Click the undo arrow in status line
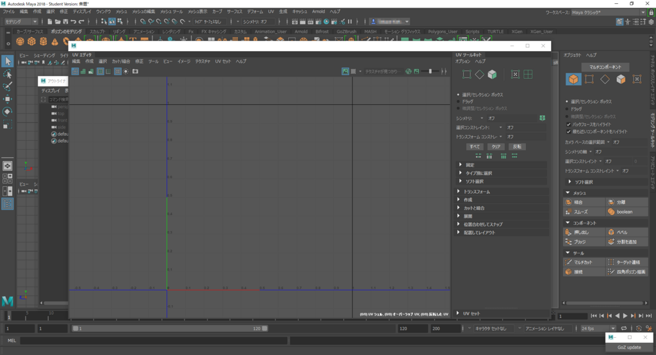 pos(74,22)
